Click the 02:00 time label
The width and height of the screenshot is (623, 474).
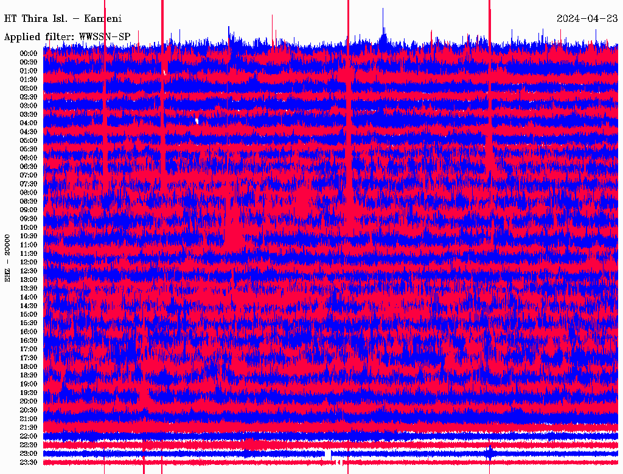tap(29, 89)
